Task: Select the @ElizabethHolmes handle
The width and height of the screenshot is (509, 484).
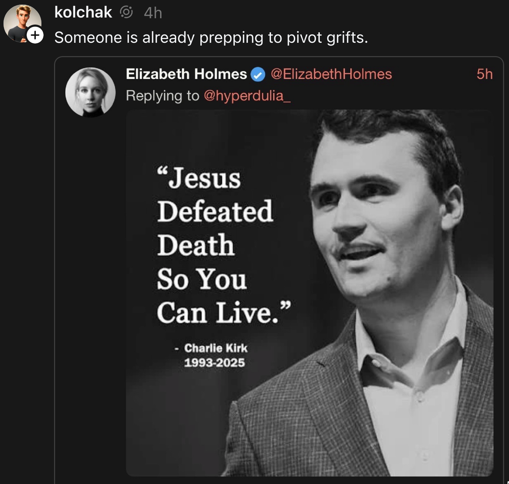Action: 331,74
